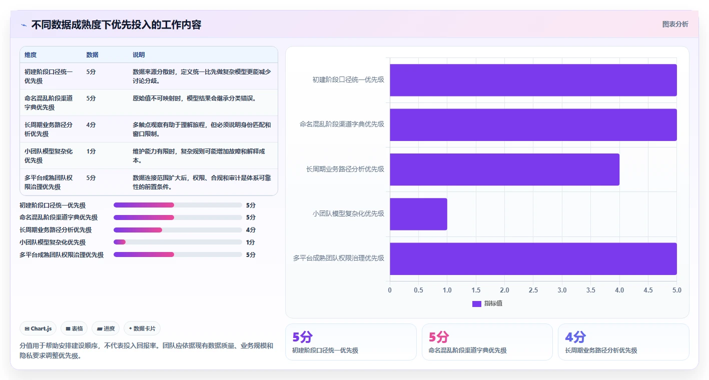
Task: Select table row 初建阶段口径统一优先级
Action: point(149,76)
